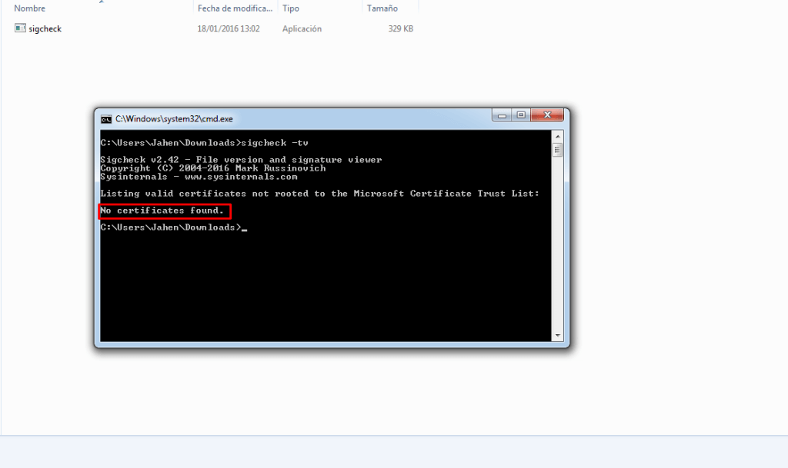Click the www.sysinternals.com text line

199,177
